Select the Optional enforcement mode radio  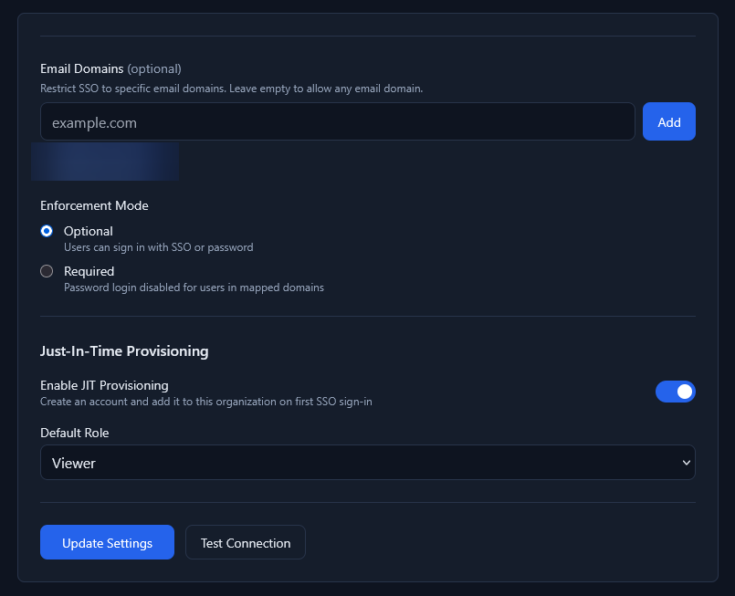tap(47, 231)
